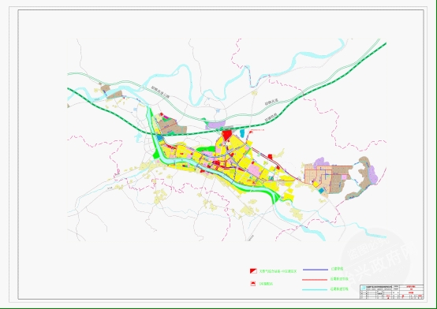Click the red-white triangle legend symbol
Screen dimensions: 437x309
(253, 271)
